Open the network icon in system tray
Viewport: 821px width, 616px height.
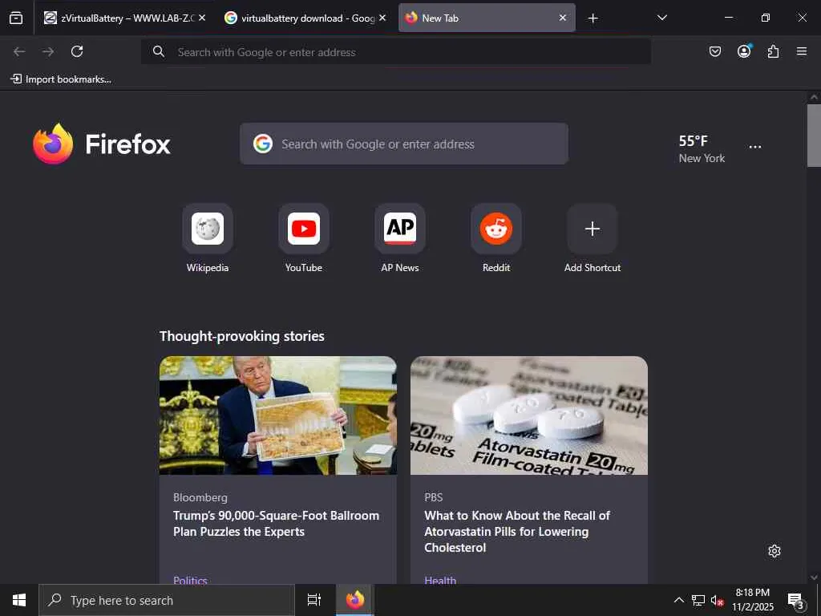[x=698, y=600]
